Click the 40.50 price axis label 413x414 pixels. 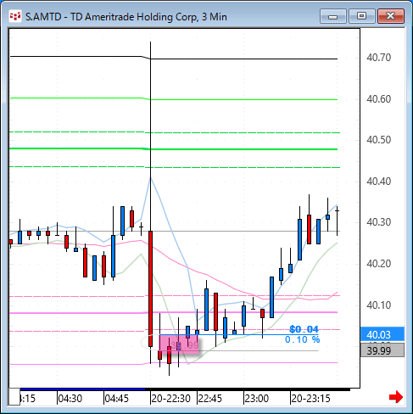click(378, 140)
